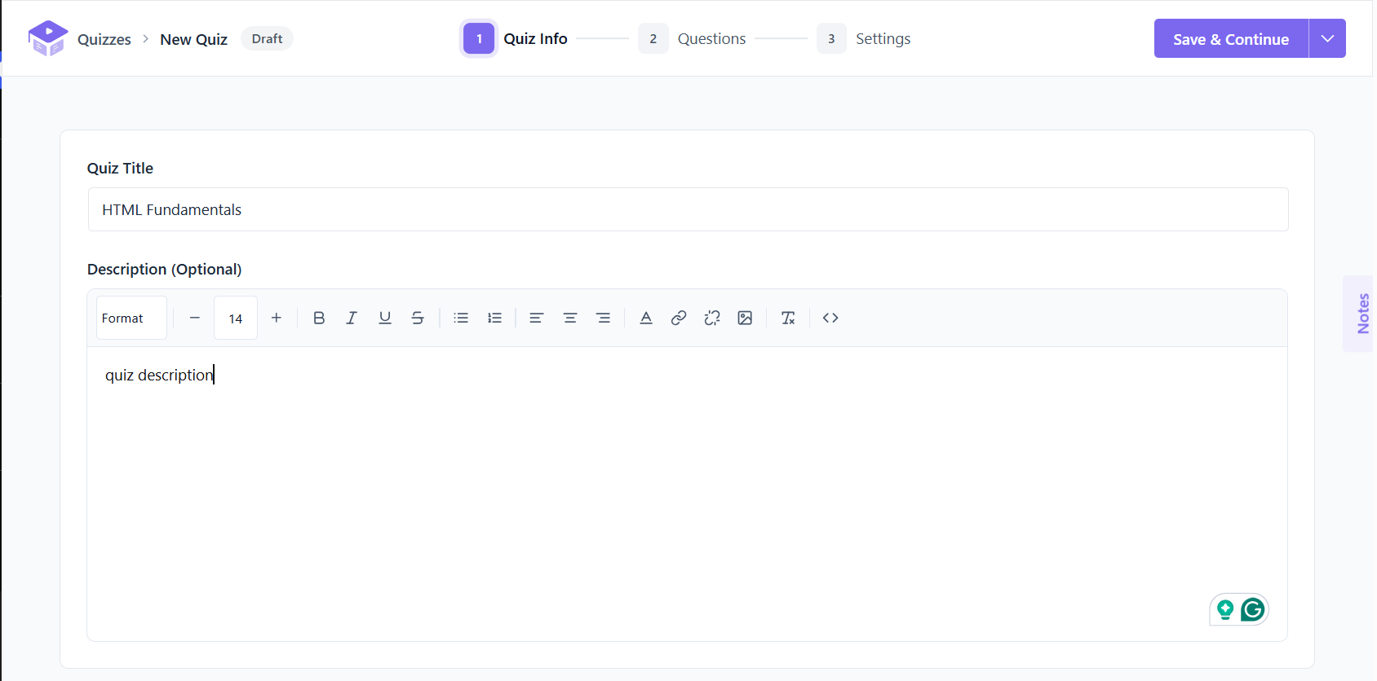Click the font size 14 field

point(236,318)
